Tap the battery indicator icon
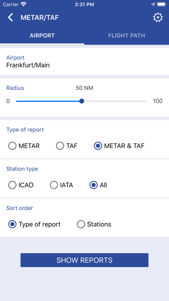This screenshot has height=301, width=169. (x=162, y=4)
